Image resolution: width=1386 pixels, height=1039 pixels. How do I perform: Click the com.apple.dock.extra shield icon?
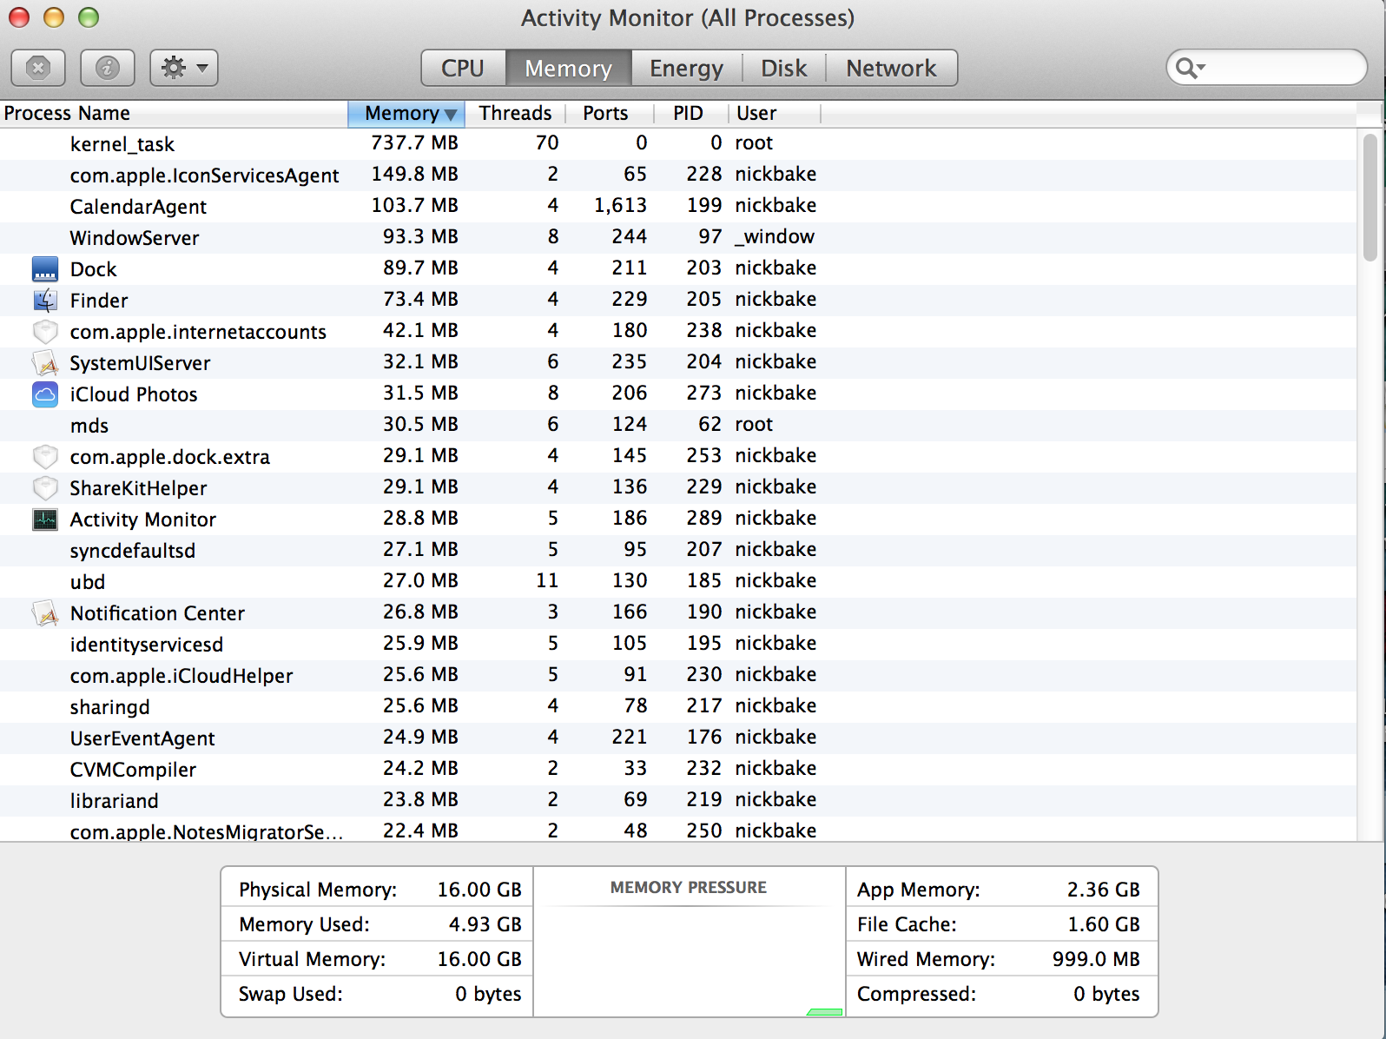[x=45, y=457]
